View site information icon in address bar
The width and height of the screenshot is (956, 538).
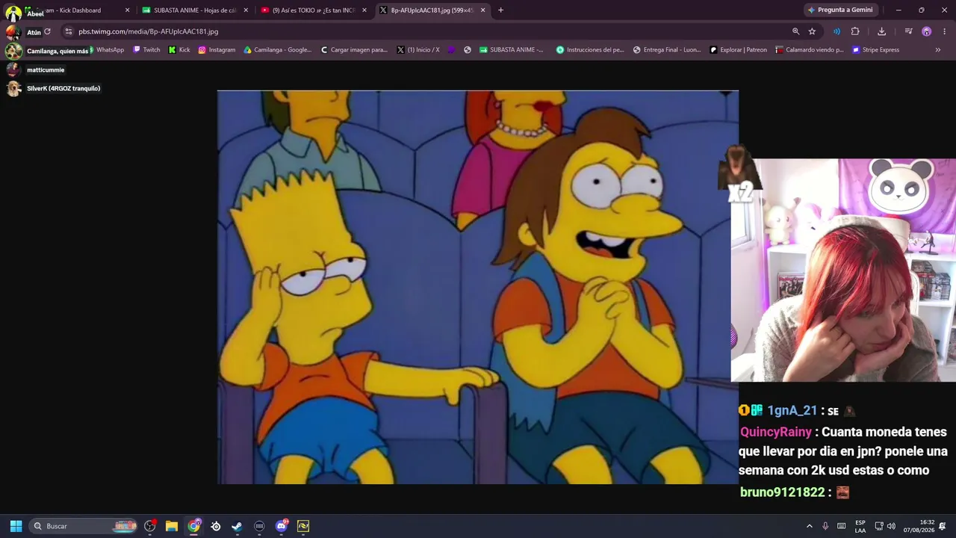pyautogui.click(x=68, y=31)
